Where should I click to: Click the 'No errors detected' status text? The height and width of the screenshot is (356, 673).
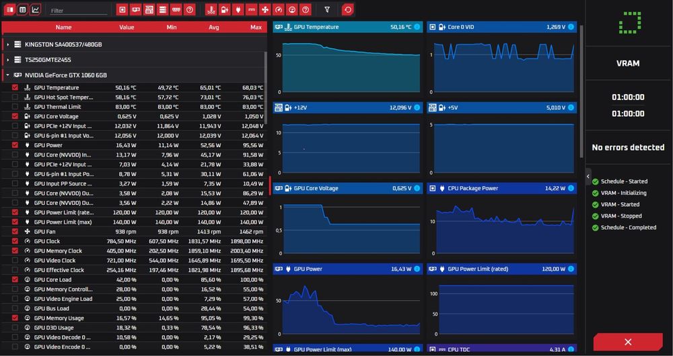[628, 147]
